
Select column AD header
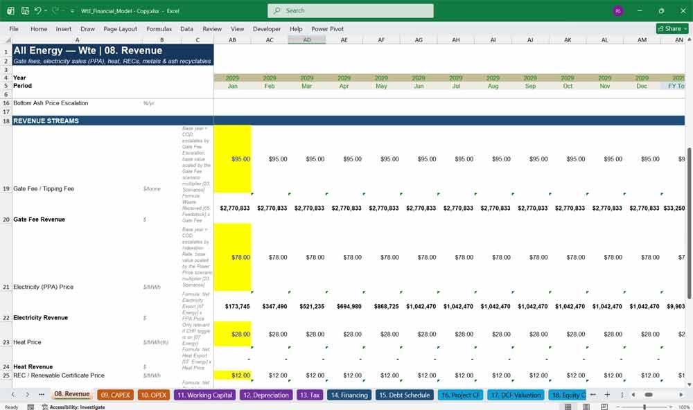307,39
